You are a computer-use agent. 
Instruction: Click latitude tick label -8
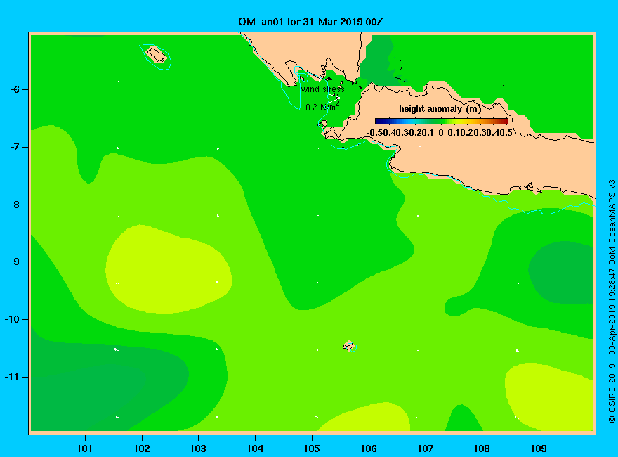coord(15,205)
